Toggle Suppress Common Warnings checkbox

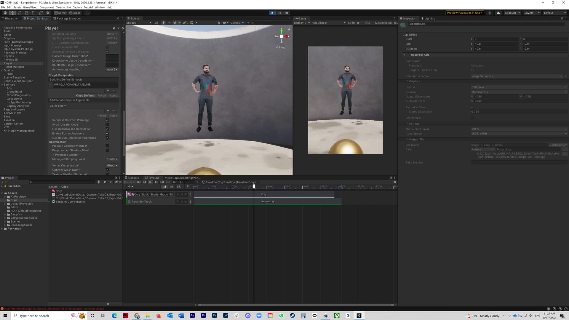(107, 120)
